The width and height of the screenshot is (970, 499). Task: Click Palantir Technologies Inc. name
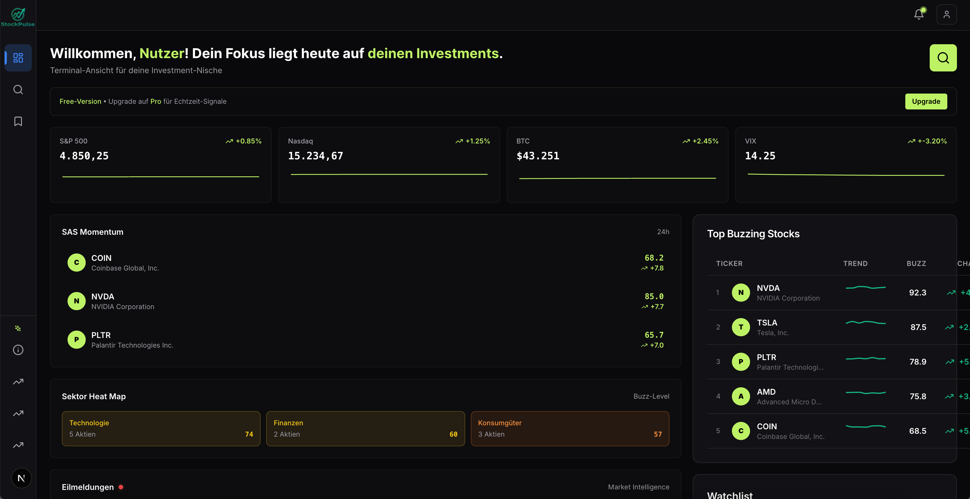click(132, 345)
